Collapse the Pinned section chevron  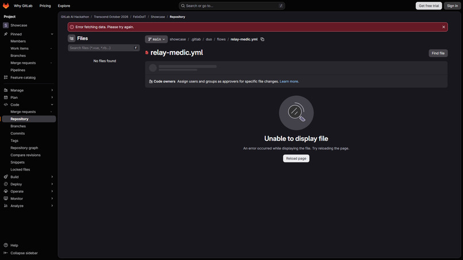coord(52,34)
